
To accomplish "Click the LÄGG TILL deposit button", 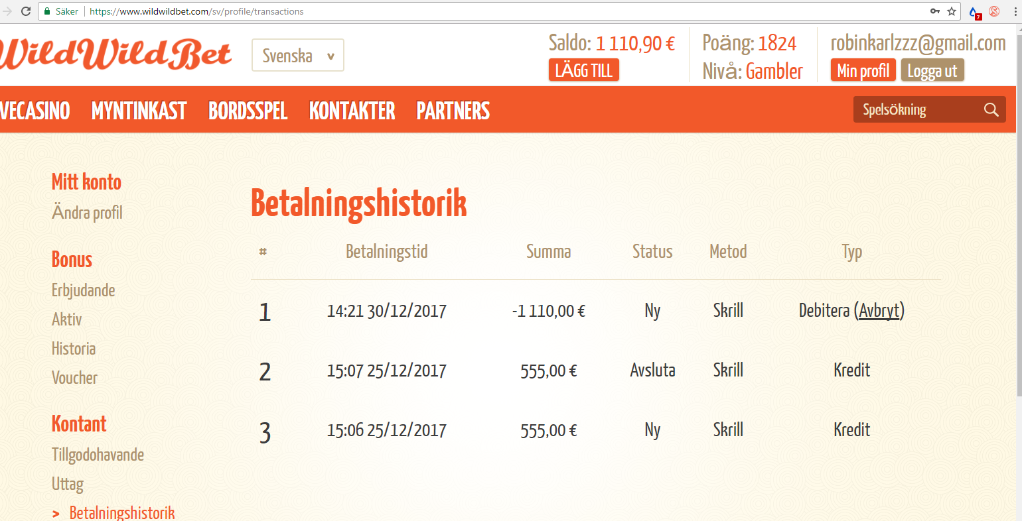I will 584,70.
